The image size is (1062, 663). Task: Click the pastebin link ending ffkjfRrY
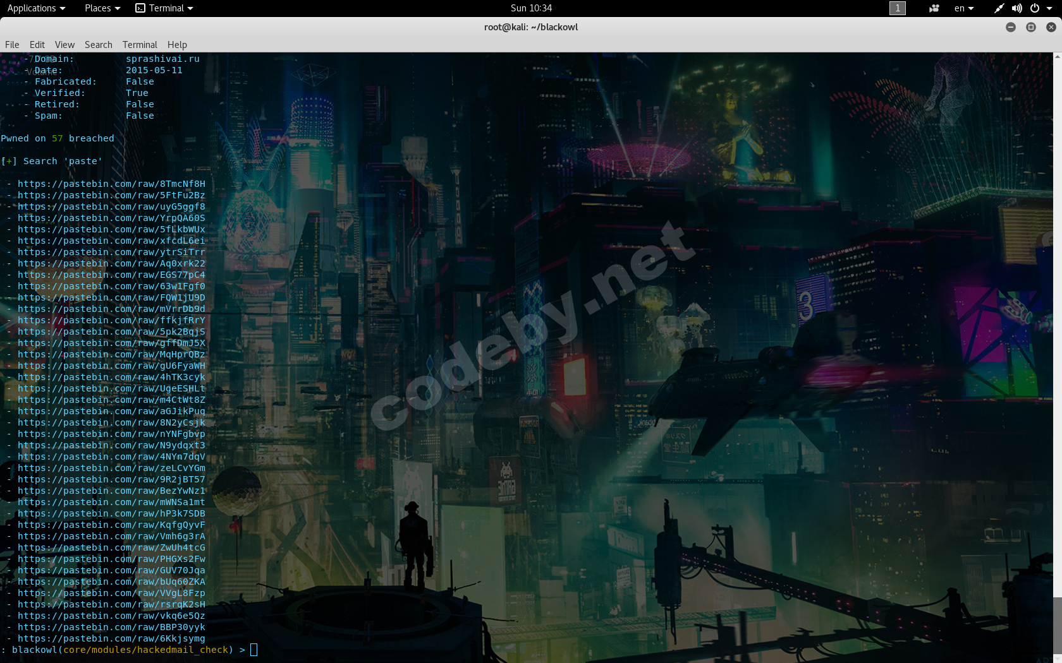[x=111, y=320]
